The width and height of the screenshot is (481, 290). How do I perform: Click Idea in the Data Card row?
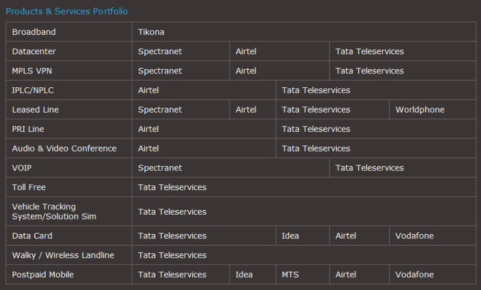tap(290, 236)
